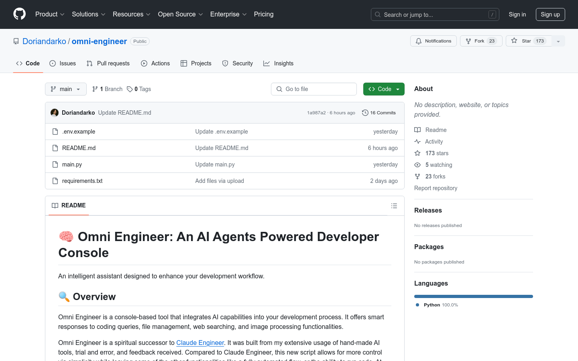Open the .env.example file name
This screenshot has height=361, width=578.
tap(79, 132)
